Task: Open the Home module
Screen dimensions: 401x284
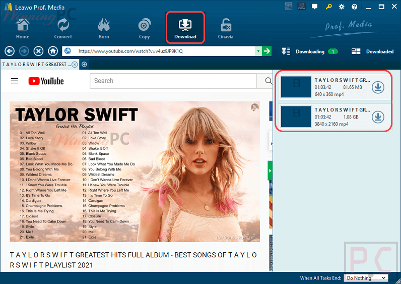Action: point(23,28)
